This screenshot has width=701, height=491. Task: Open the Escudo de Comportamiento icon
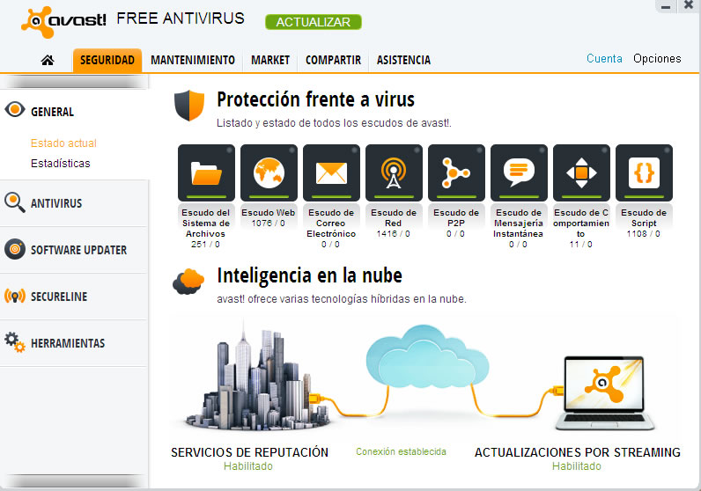[x=581, y=172]
